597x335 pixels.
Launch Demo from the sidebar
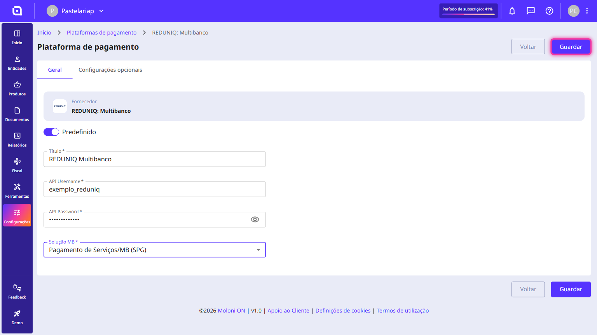17,317
